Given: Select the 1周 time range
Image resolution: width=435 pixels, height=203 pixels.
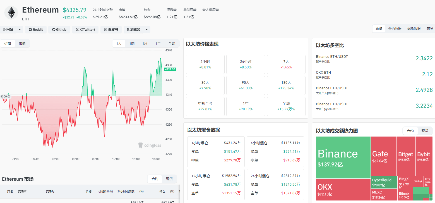Looking at the screenshot, I should tap(132, 43).
